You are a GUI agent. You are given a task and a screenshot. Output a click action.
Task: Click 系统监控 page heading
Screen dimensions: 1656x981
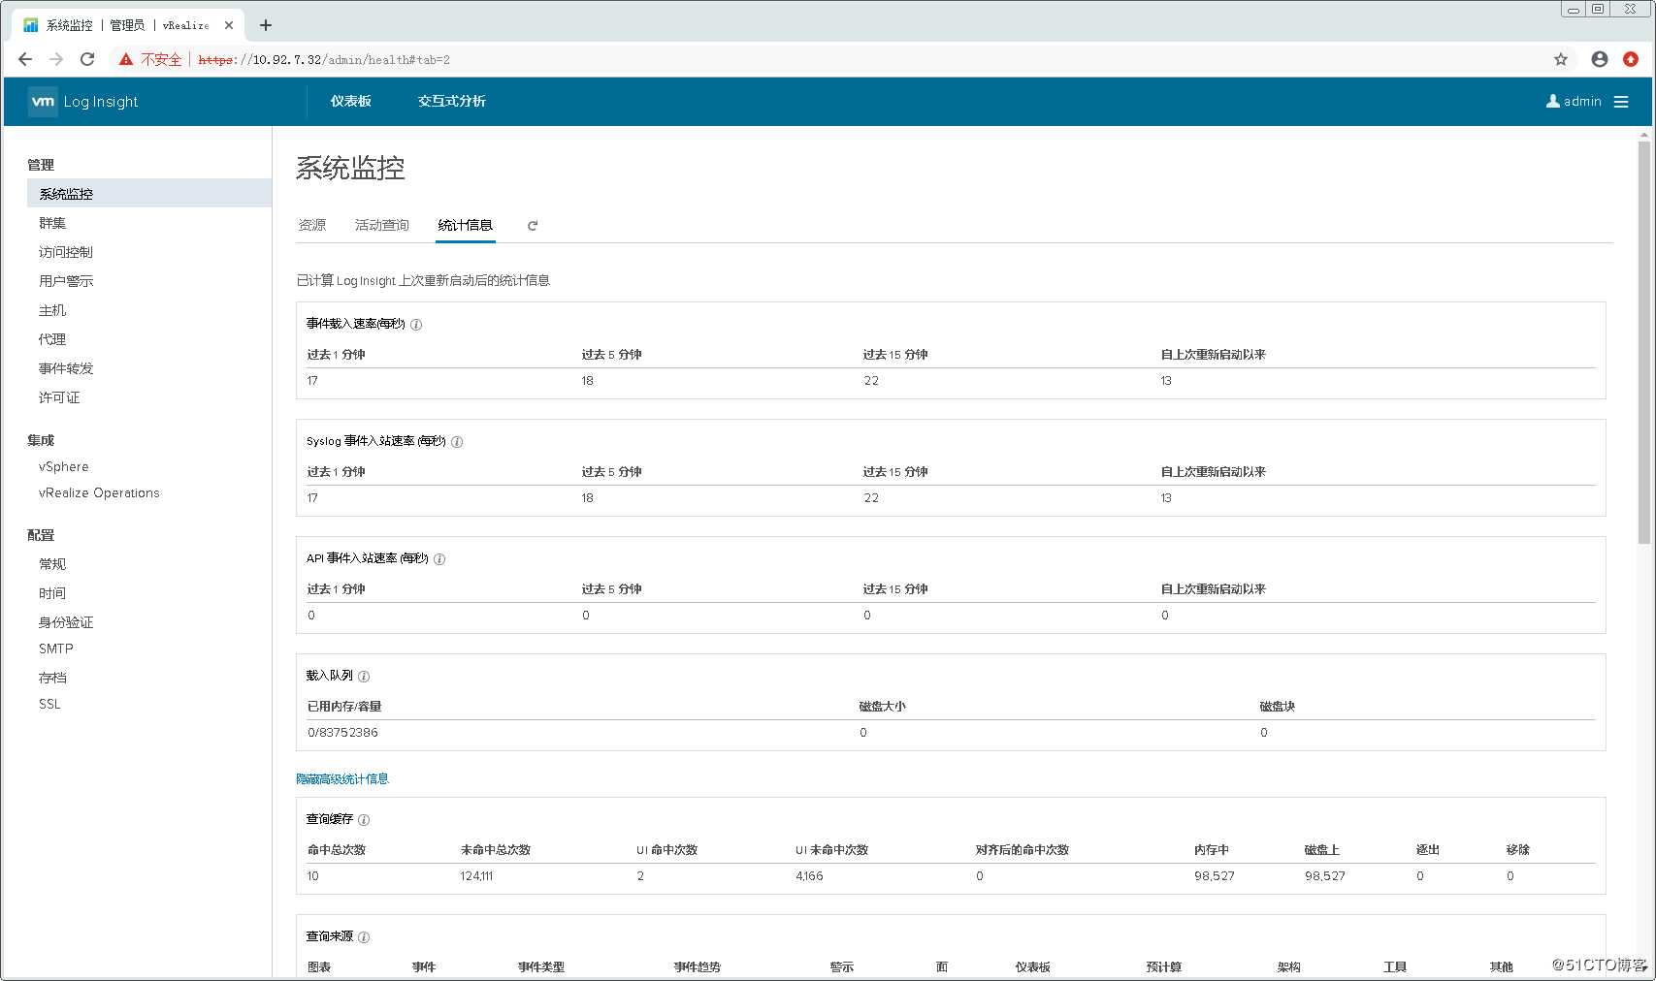pyautogui.click(x=350, y=169)
